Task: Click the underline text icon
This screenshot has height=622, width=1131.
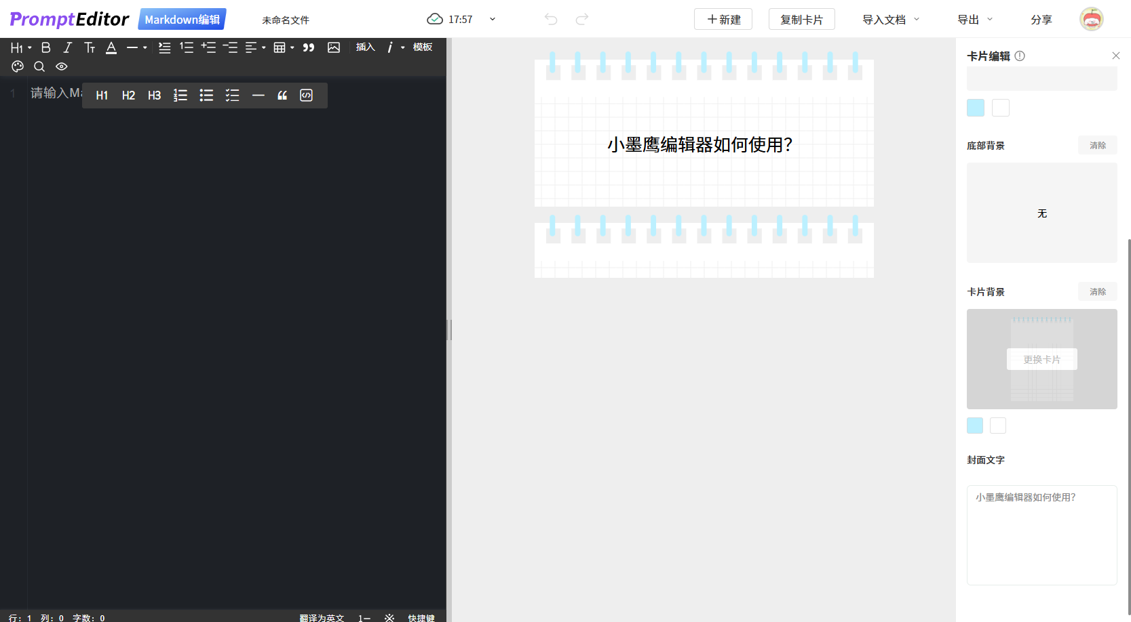Action: pos(111,47)
